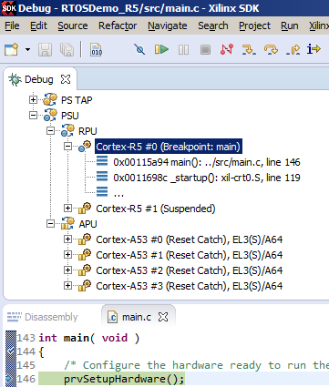Close the main.c editor tab
The width and height of the screenshot is (329, 387).
(x=163, y=317)
